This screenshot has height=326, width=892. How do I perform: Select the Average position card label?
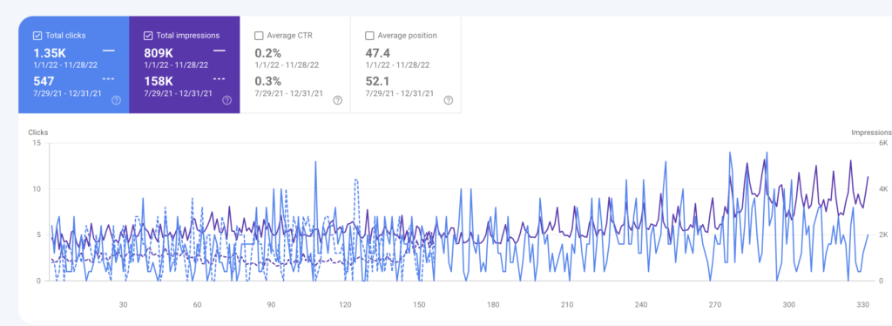408,35
